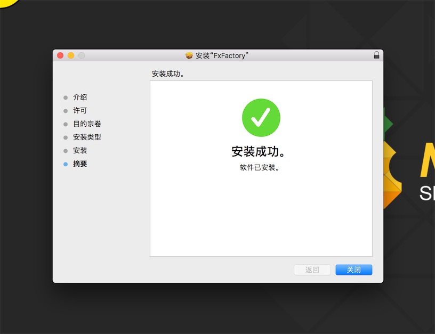Select the 许可 step in sidebar
435x334 pixels.
pyautogui.click(x=80, y=111)
